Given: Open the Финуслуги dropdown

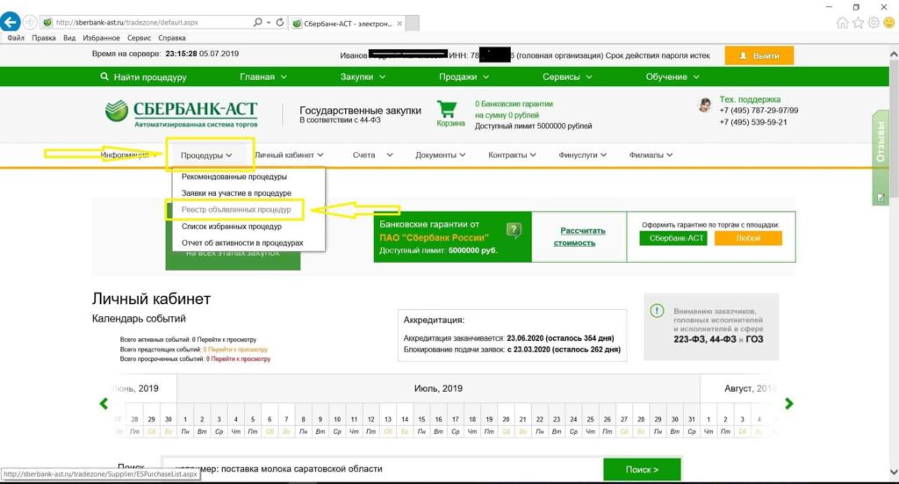Looking at the screenshot, I should pos(583,155).
